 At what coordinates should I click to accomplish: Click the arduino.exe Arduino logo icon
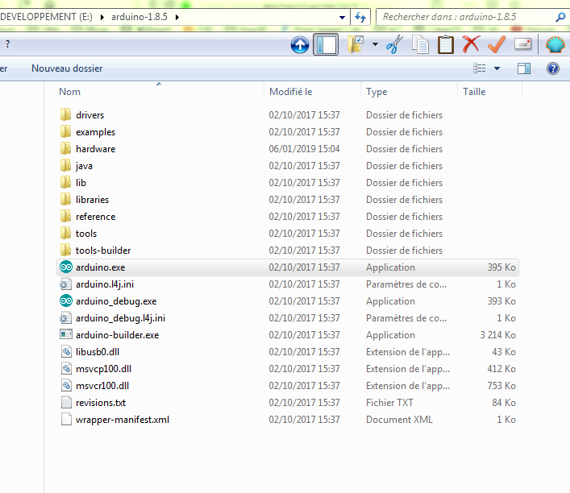(x=66, y=267)
